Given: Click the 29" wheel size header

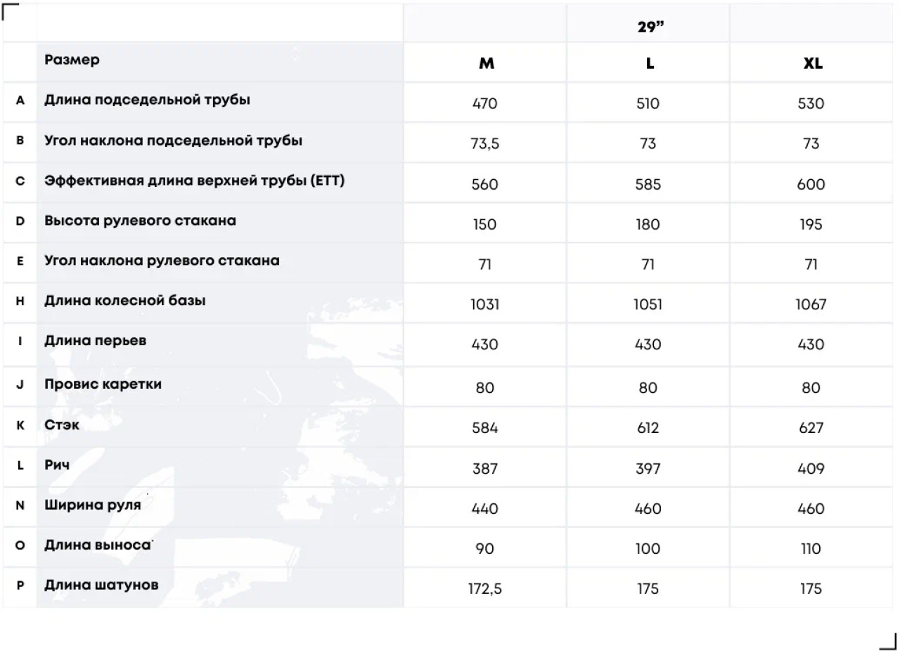Looking at the screenshot, I should (649, 26).
